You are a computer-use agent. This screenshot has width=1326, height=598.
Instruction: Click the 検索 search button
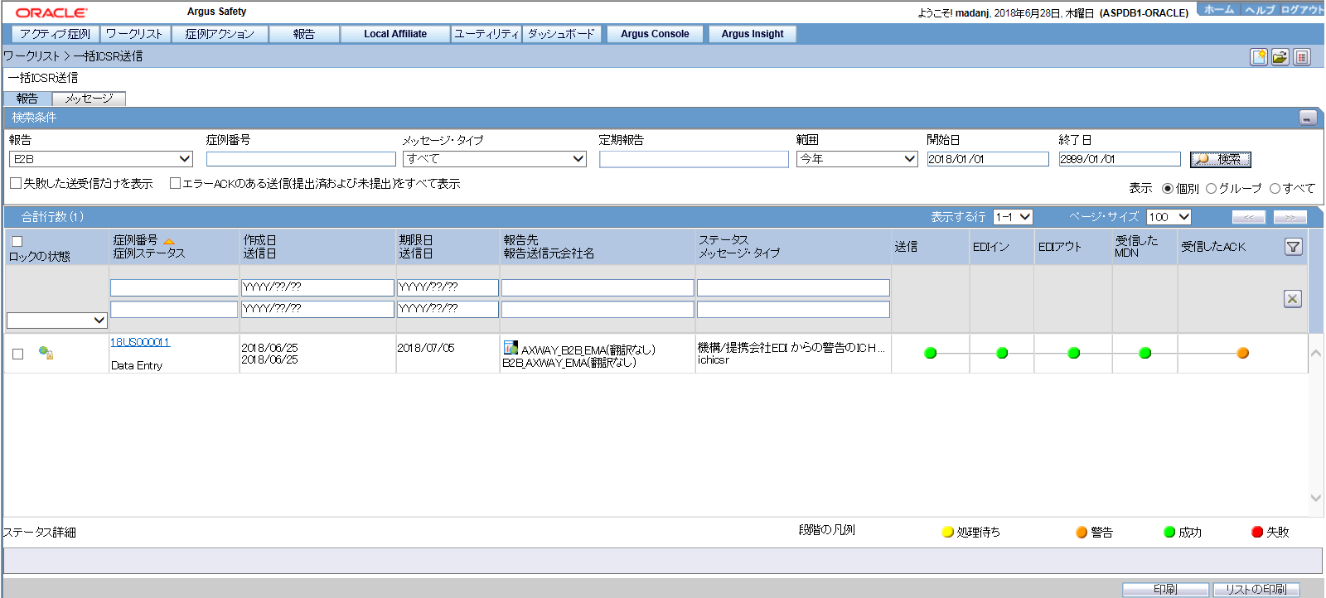tap(1221, 159)
